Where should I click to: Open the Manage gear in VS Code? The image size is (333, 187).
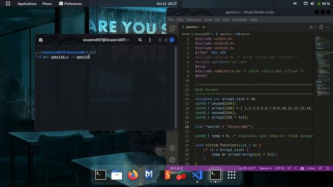pos(172,159)
